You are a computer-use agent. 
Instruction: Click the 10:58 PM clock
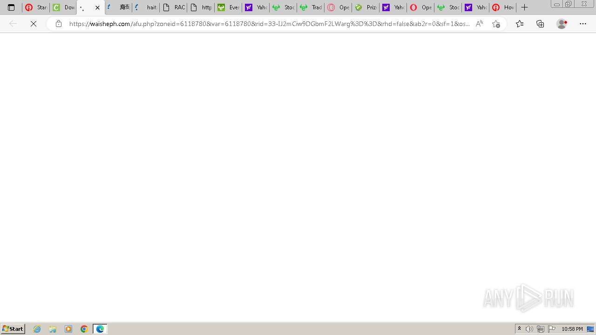(572, 329)
